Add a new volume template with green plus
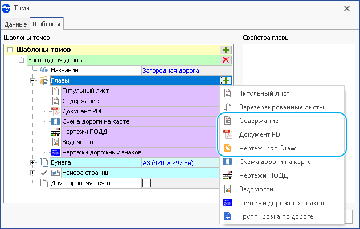360x229 pixels. coord(226,50)
